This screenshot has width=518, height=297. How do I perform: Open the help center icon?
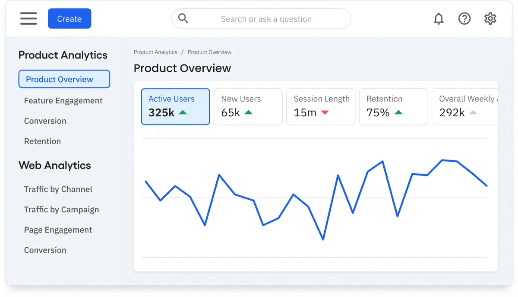click(x=464, y=18)
